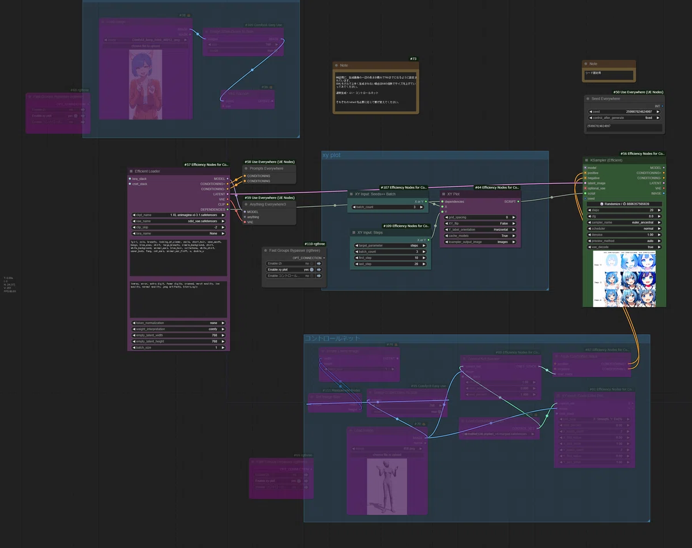The width and height of the screenshot is (692, 548).
Task: Collapse the XY Input: Steps node icon
Action: pyautogui.click(x=353, y=232)
